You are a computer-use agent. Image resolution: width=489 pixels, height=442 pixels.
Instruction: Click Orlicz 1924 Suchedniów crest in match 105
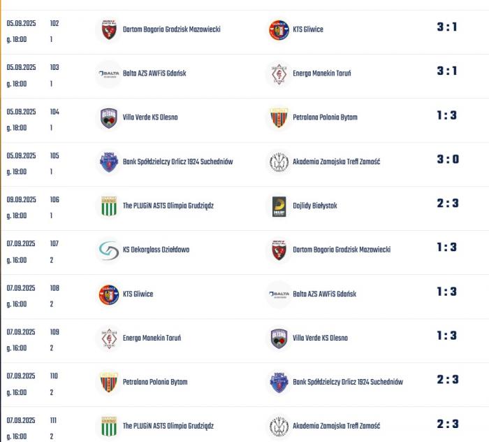click(109, 162)
